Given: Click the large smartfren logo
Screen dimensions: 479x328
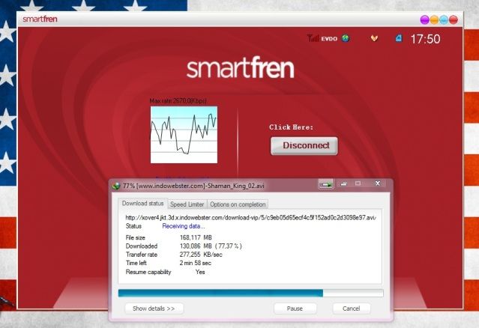Looking at the screenshot, I should click(x=240, y=67).
